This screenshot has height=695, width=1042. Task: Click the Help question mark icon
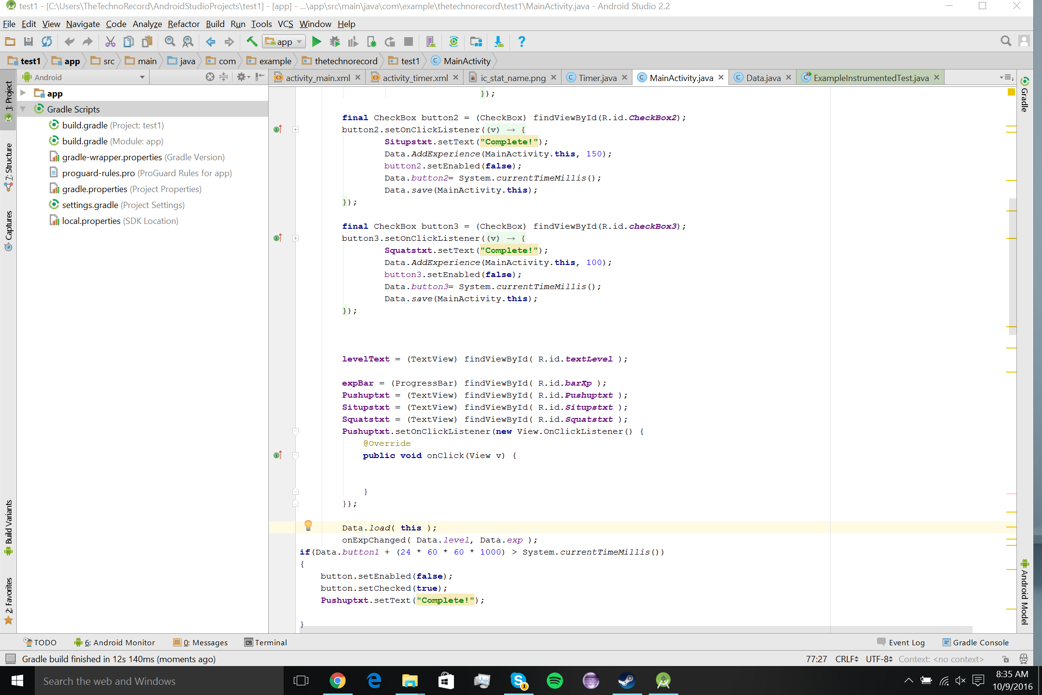pyautogui.click(x=521, y=42)
